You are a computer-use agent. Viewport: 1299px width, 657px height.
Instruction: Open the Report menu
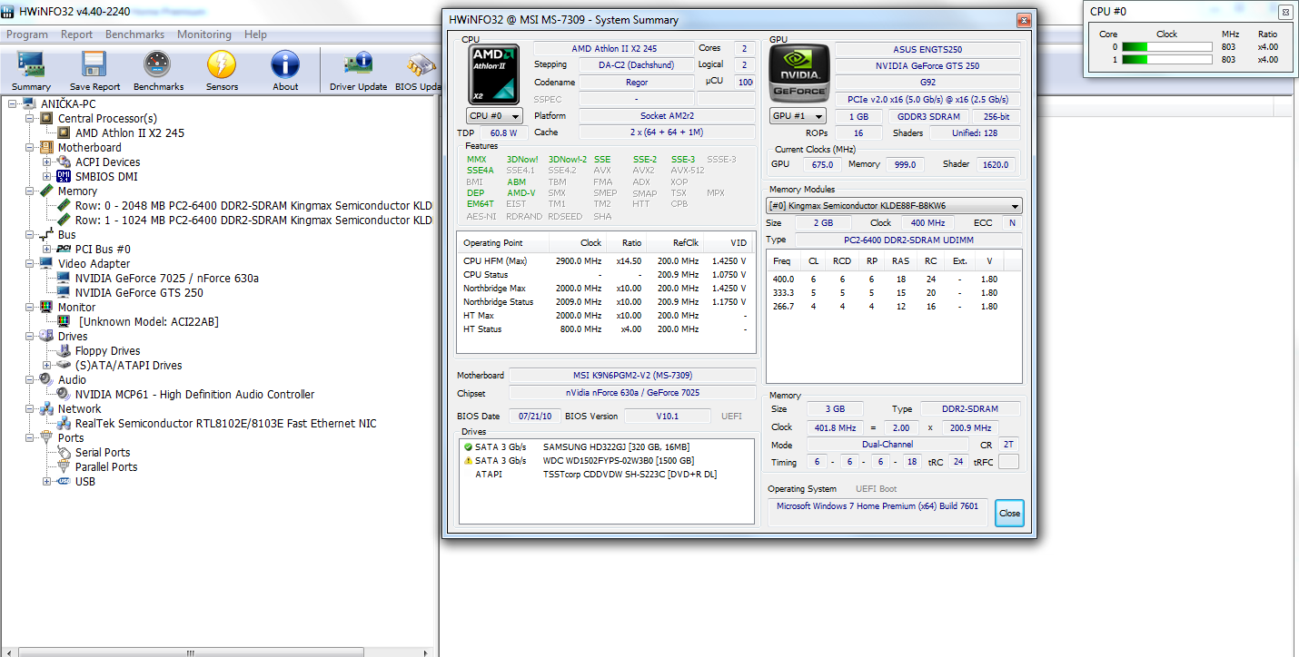coord(76,34)
